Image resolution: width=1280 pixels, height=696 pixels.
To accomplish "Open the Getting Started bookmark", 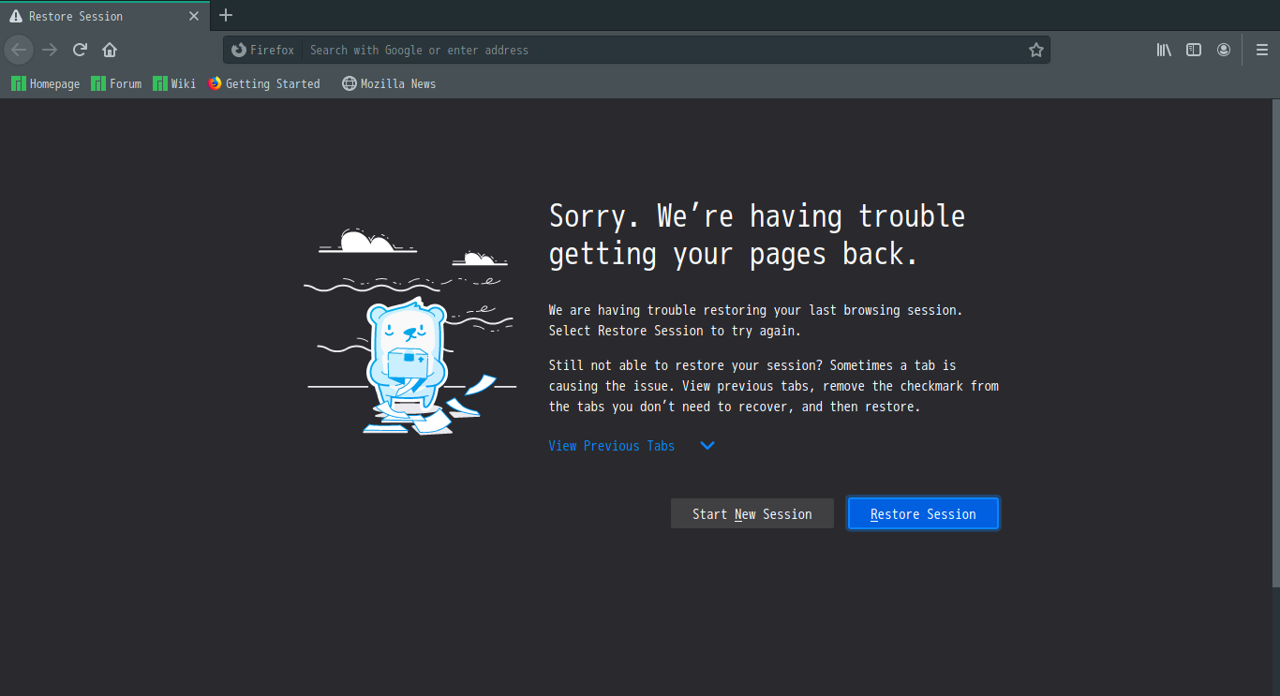I will pos(264,83).
